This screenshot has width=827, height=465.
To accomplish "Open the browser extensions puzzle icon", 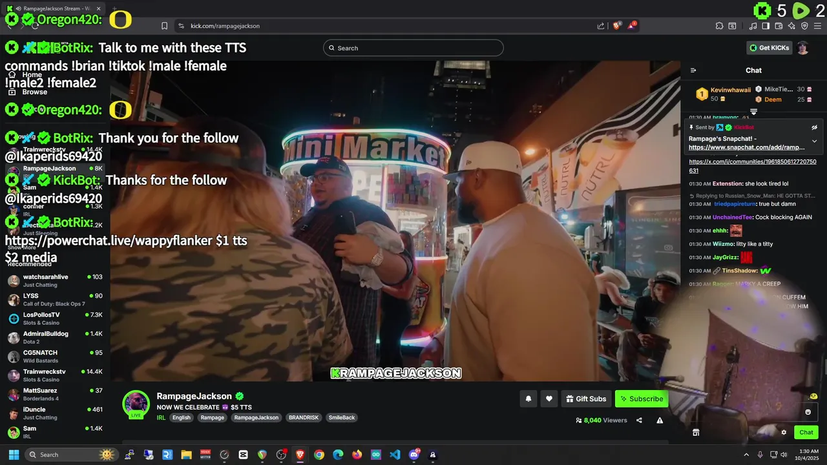I will coord(719,26).
